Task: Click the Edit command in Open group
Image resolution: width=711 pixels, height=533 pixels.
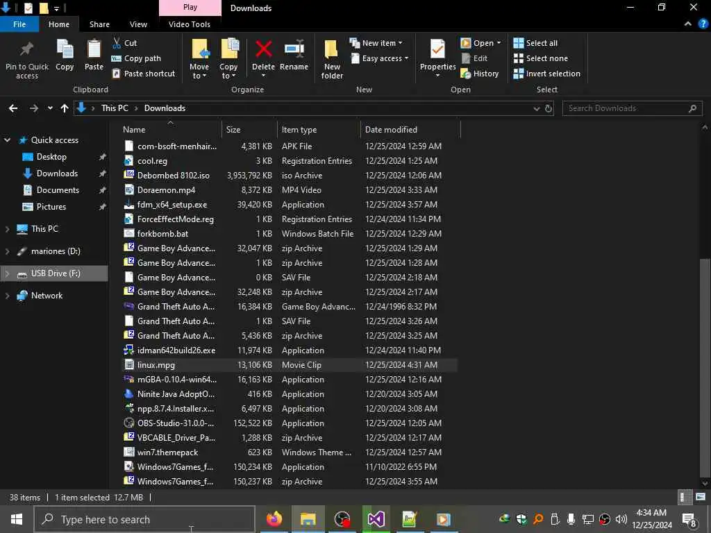Action: coord(474,58)
